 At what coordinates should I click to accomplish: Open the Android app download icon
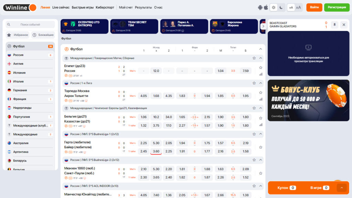click(260, 8)
